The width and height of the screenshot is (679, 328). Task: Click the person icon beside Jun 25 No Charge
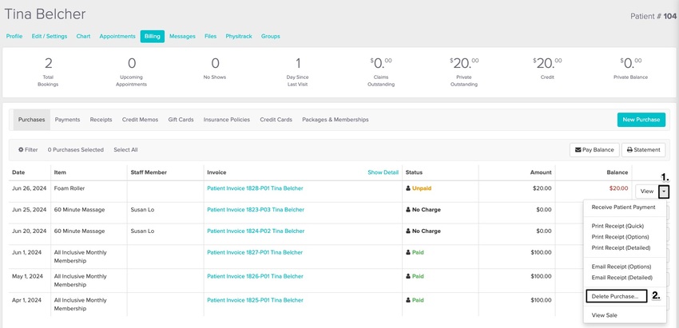pos(408,209)
